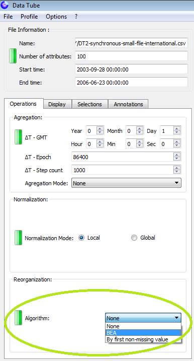Switch to the Annotations tab

pos(128,104)
